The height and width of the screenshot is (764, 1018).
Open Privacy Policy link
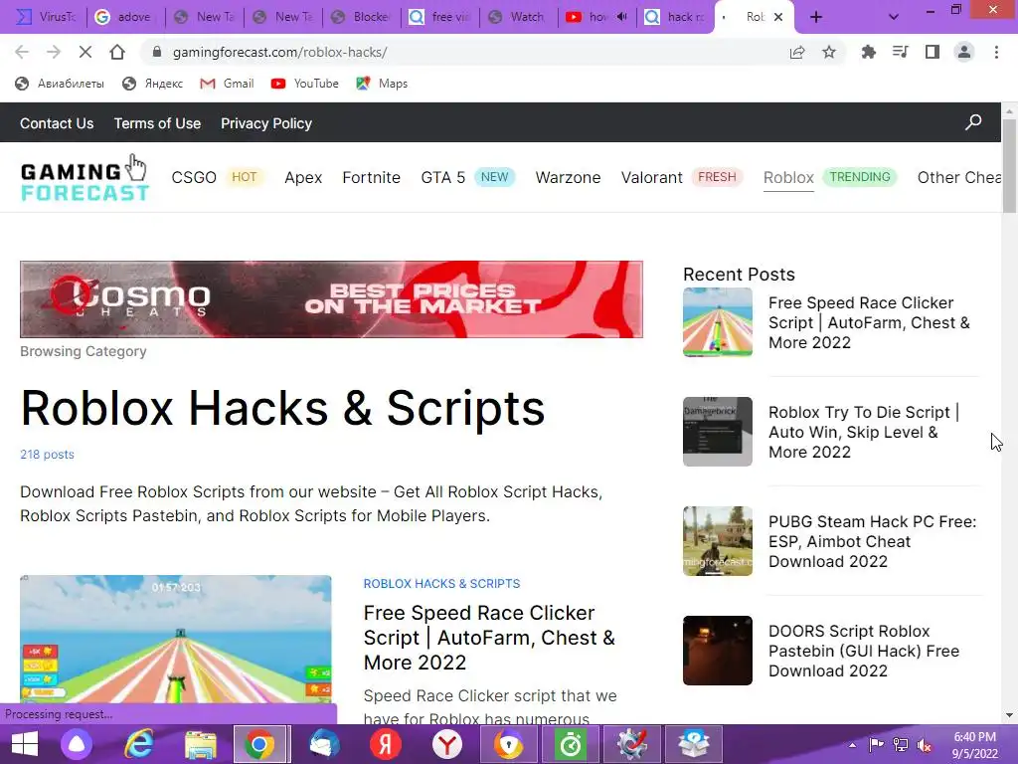coord(266,123)
